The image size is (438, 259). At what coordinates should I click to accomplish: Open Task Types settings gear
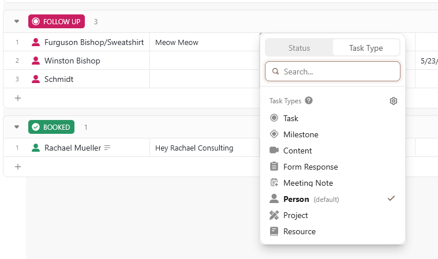[394, 101]
